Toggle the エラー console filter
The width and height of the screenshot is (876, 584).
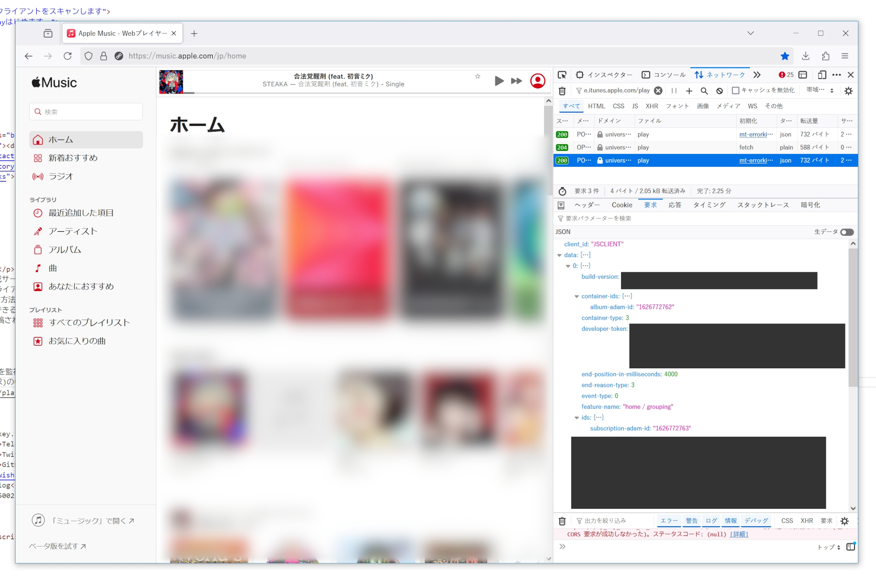(x=669, y=521)
